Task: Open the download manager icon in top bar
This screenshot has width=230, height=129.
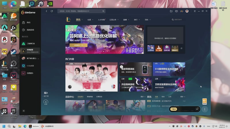Action: [182, 11]
